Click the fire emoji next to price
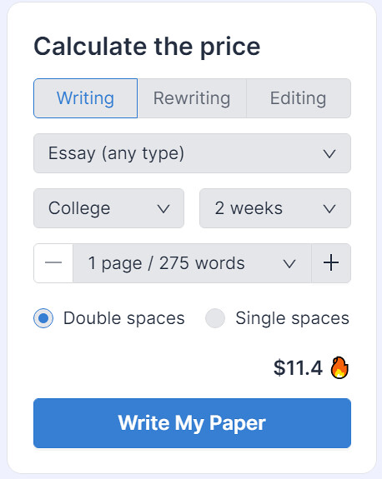The image size is (382, 479). [339, 367]
